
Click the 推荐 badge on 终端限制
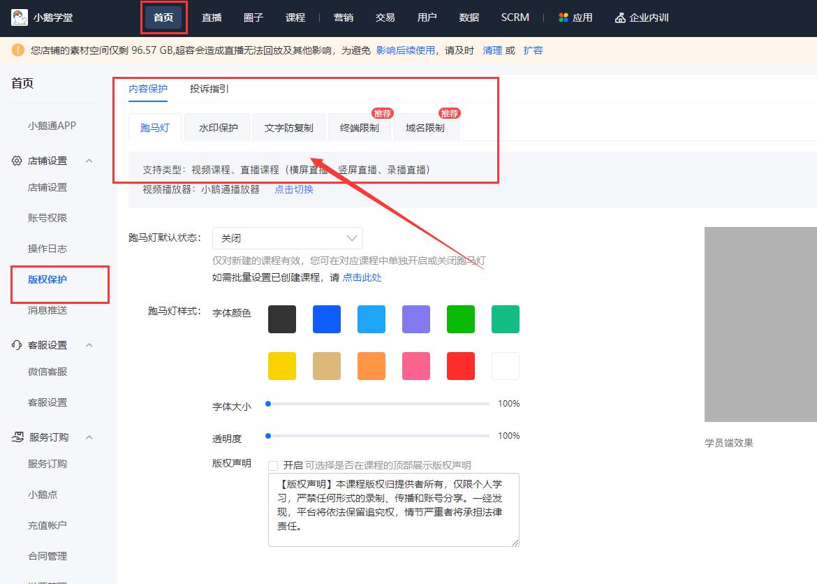[383, 112]
